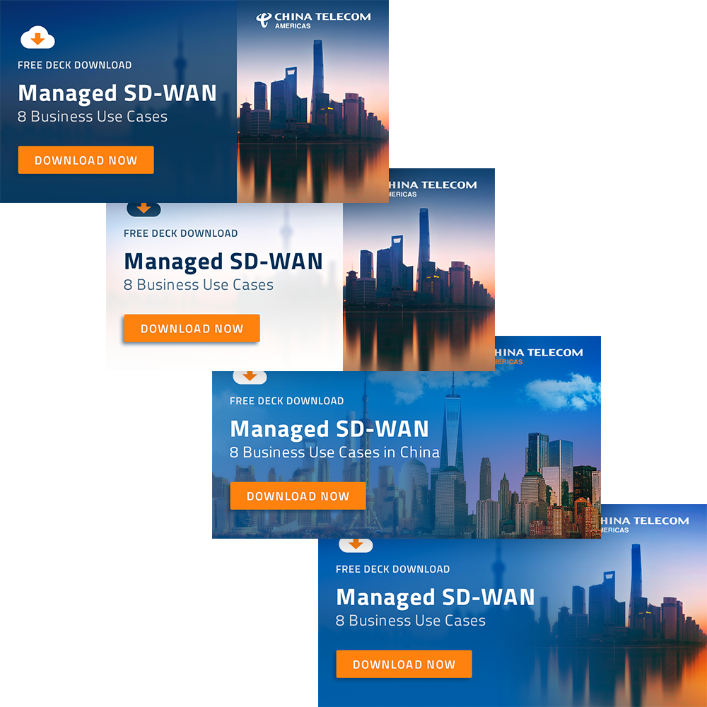Click the dark 'Managed SD-WAN' headline on the white banner
Screen dimensions: 707x707
223,262
